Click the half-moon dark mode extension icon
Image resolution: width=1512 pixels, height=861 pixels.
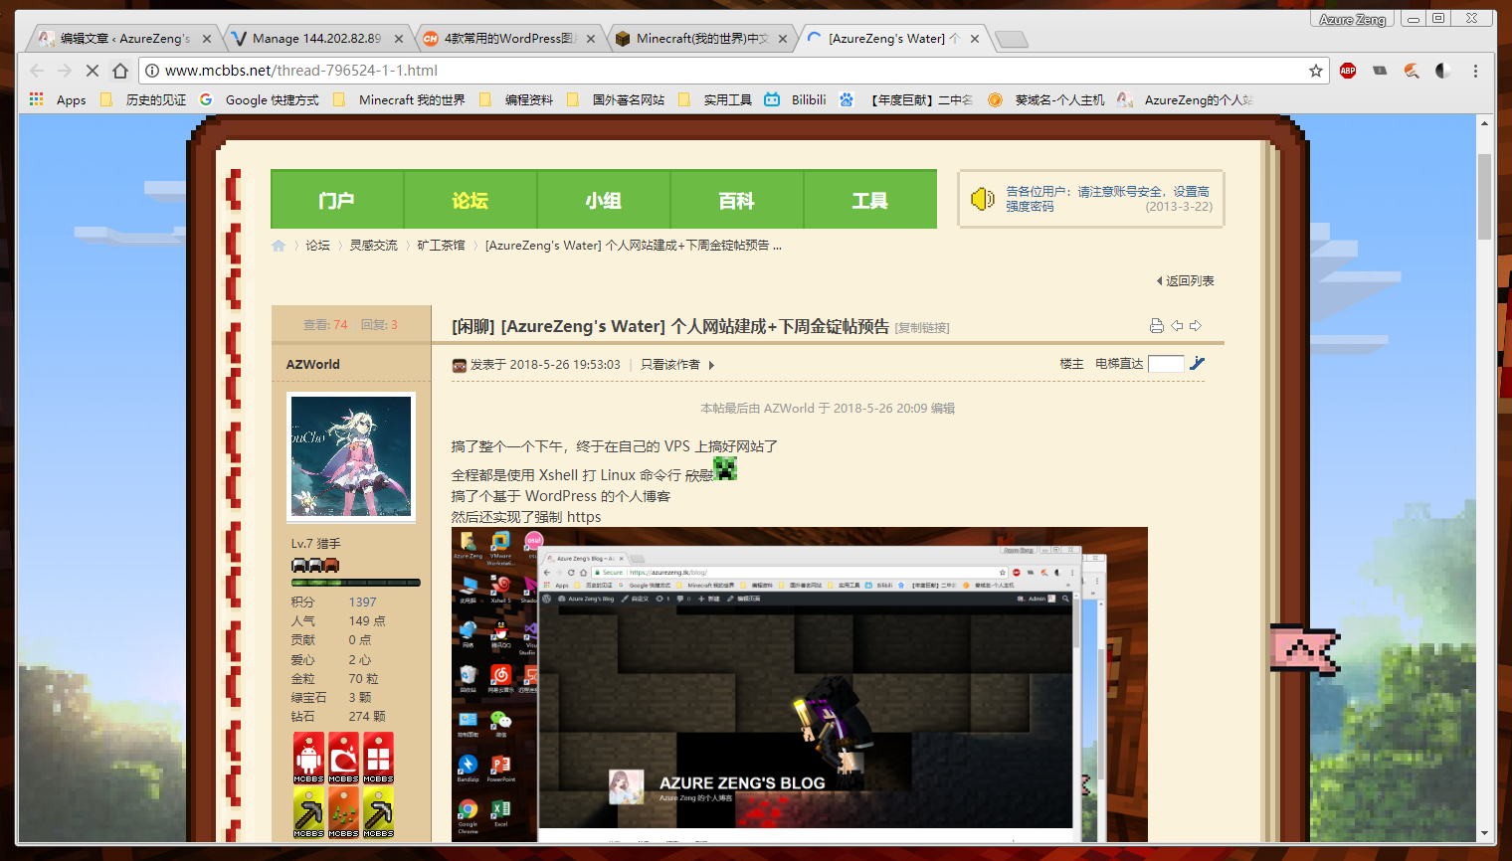[1443, 71]
